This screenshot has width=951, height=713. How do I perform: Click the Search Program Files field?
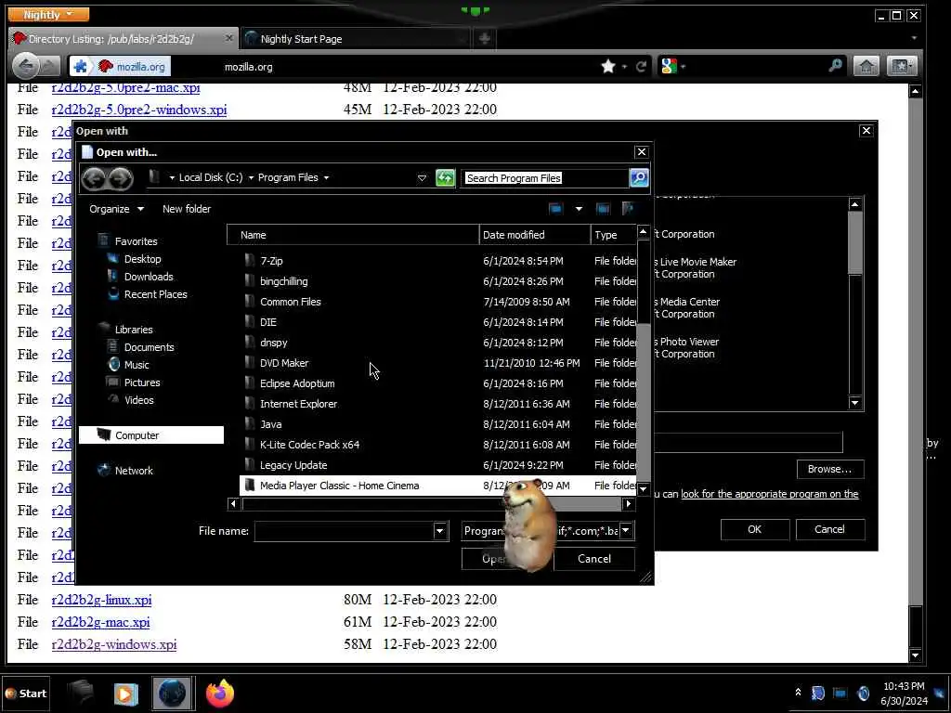544,177
